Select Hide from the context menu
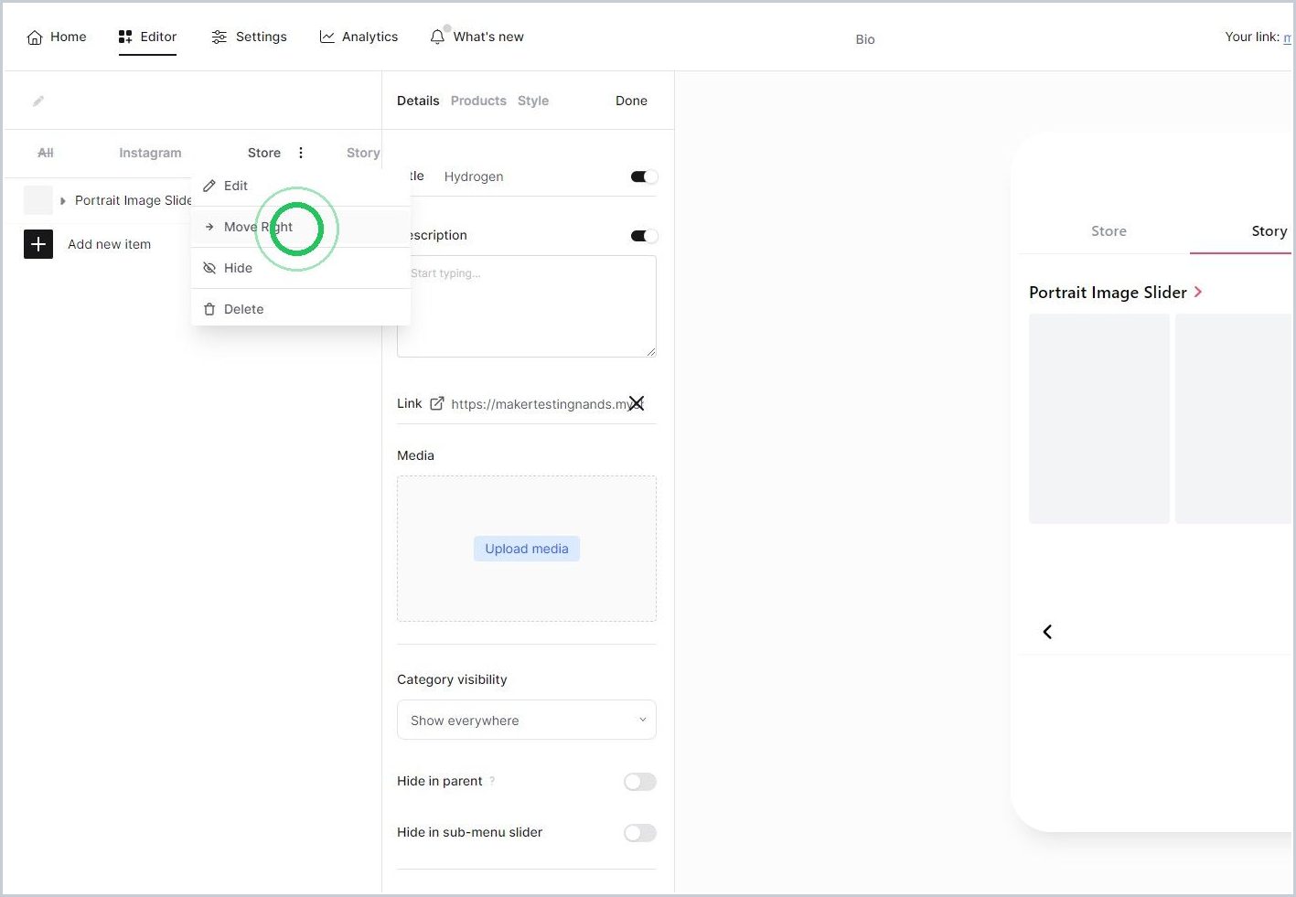 tap(300, 268)
